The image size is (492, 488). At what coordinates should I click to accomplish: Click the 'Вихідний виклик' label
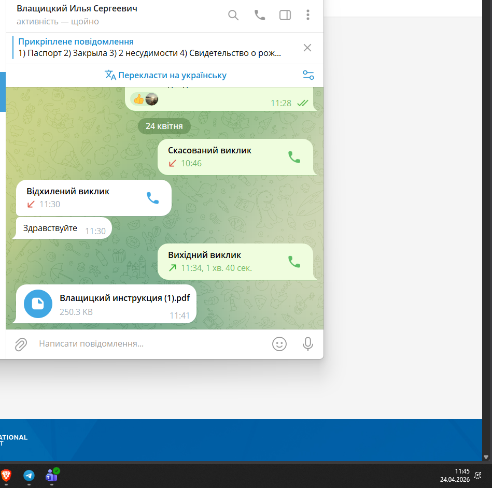tap(204, 255)
